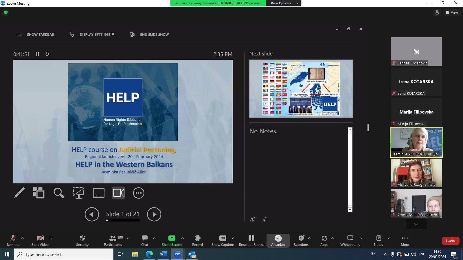Click the See all slides icon
This screenshot has width=463, height=260.
pos(39,193)
